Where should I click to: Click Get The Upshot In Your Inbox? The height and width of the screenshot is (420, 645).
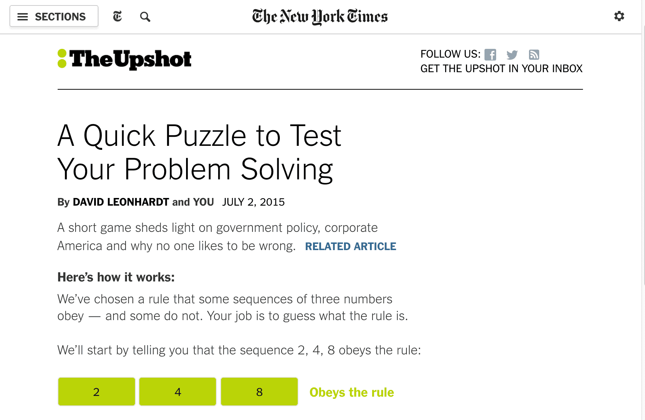tap(501, 69)
